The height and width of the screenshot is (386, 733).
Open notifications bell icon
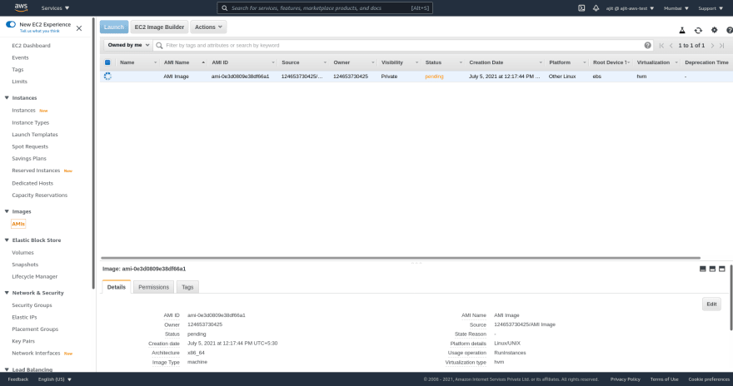click(596, 8)
